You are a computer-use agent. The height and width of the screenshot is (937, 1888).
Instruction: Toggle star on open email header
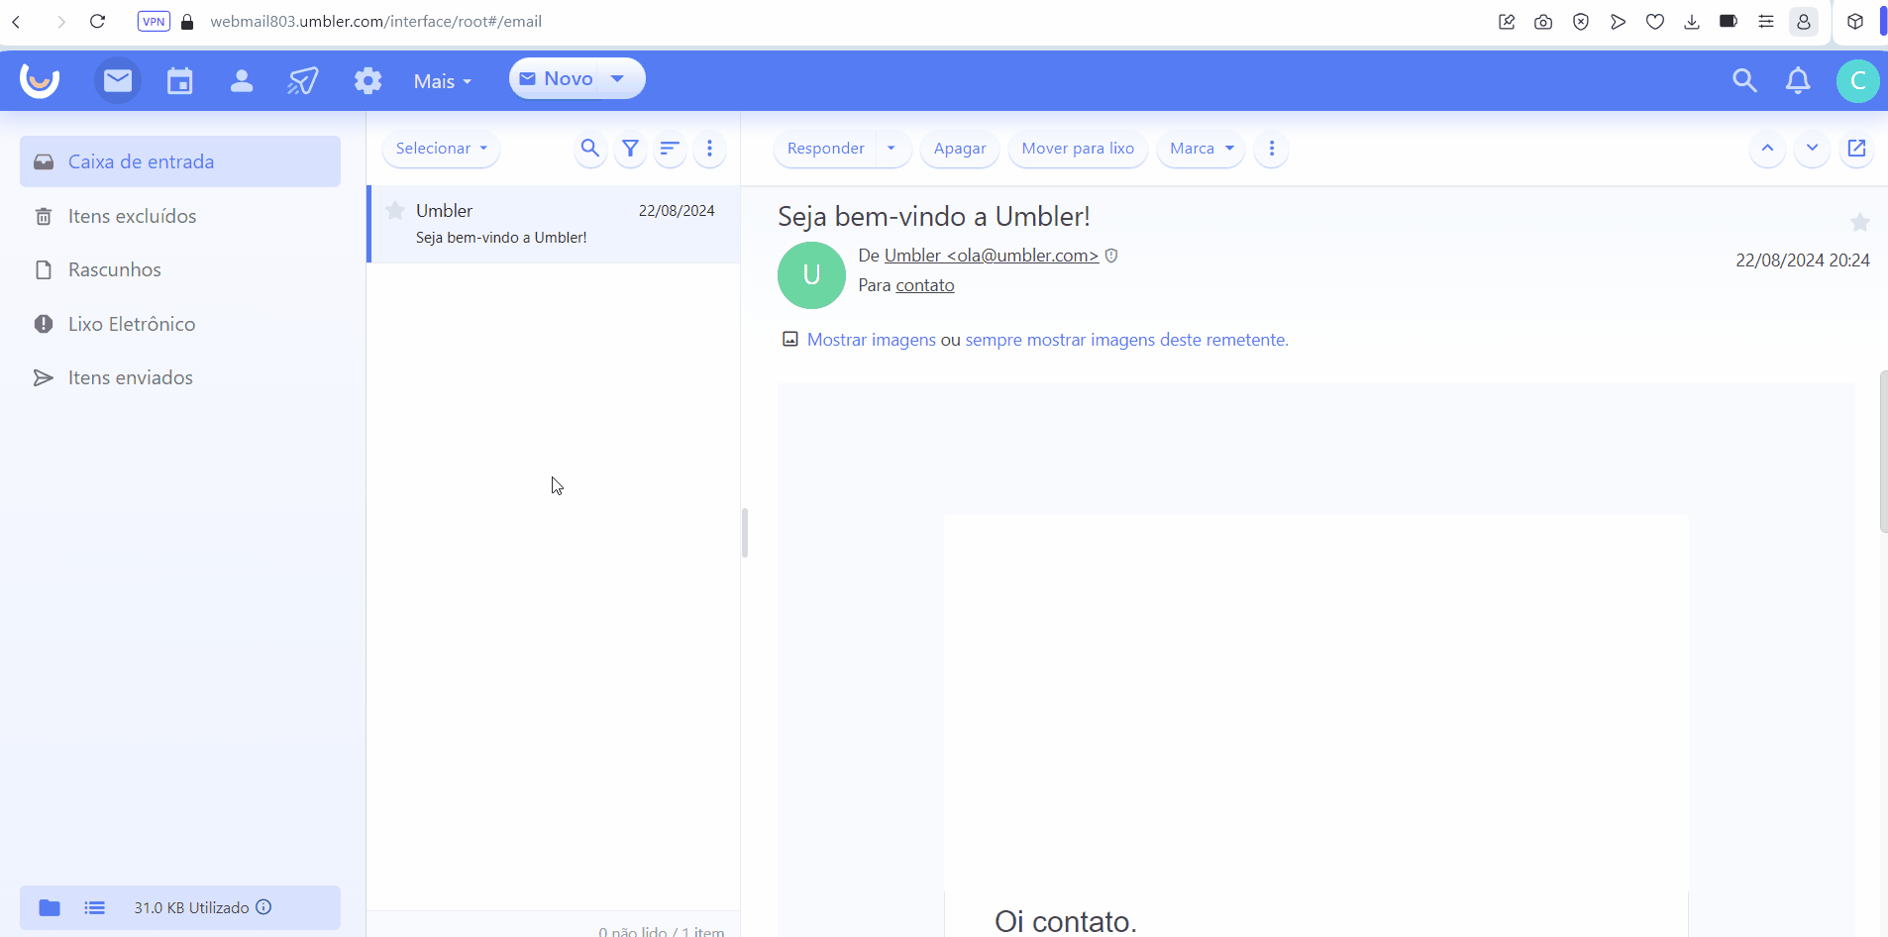pyautogui.click(x=1859, y=222)
